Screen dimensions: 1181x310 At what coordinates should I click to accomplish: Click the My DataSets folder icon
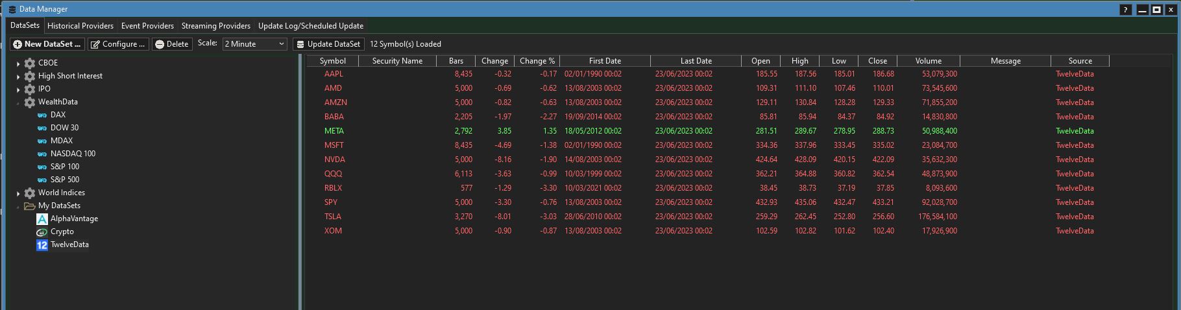tap(30, 206)
